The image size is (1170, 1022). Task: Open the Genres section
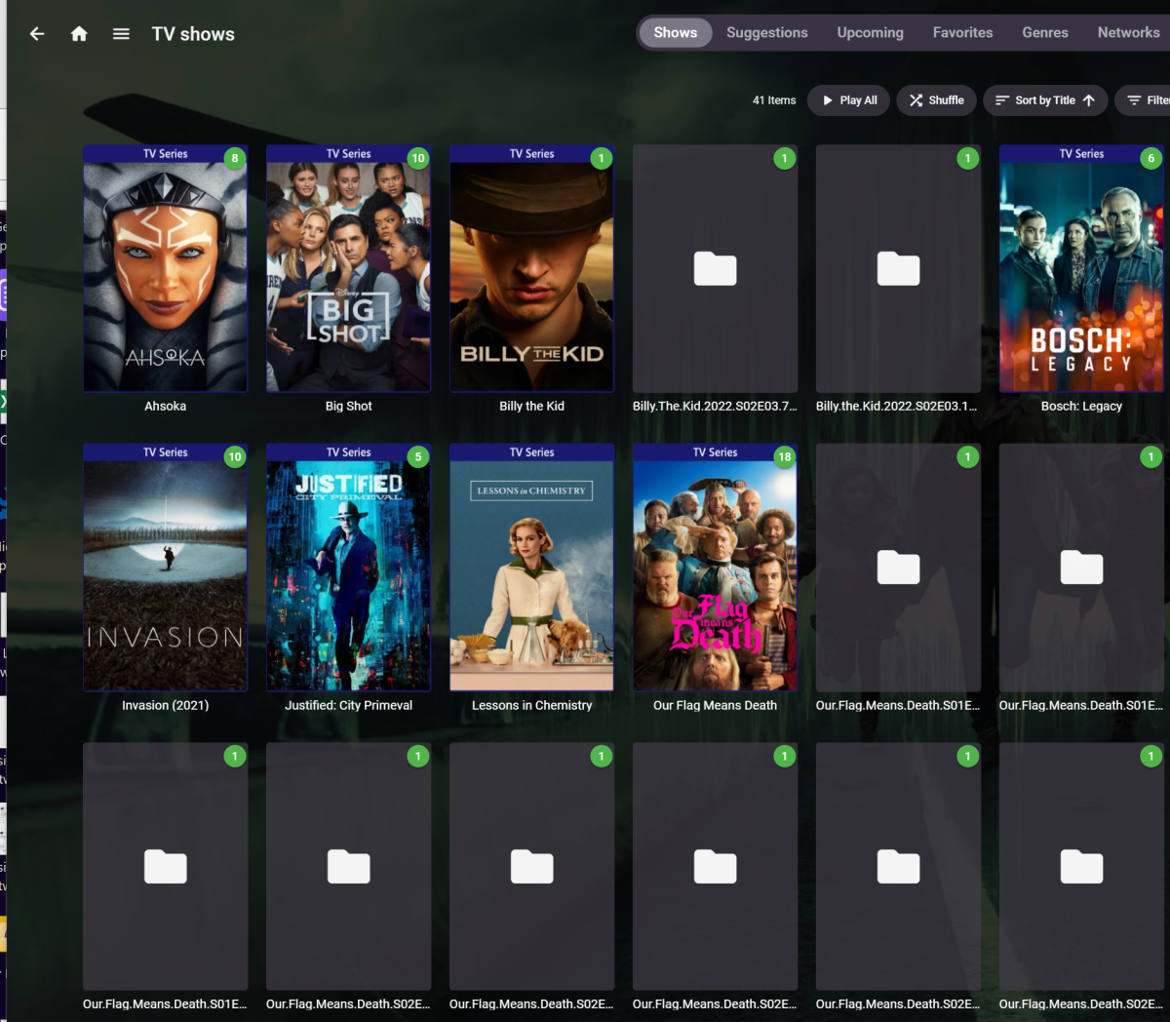(1044, 32)
